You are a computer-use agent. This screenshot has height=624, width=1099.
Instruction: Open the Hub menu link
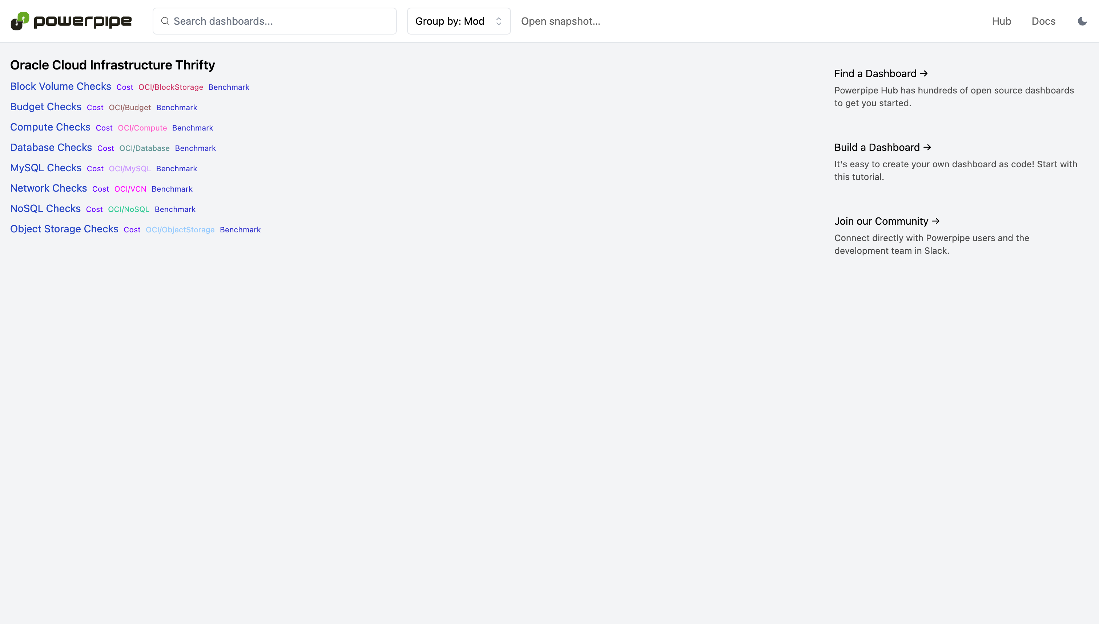(1001, 21)
